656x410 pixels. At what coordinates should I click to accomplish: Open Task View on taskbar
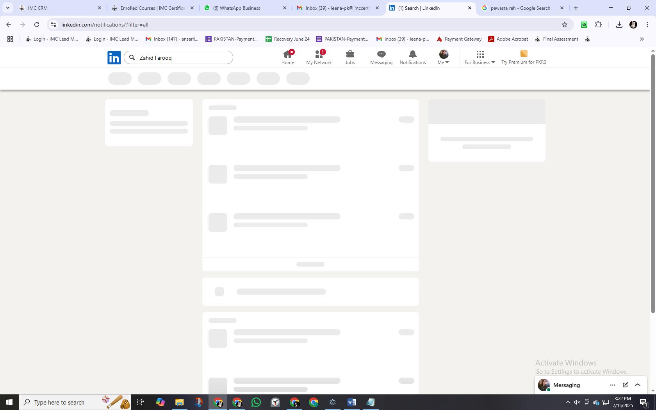[x=141, y=402]
